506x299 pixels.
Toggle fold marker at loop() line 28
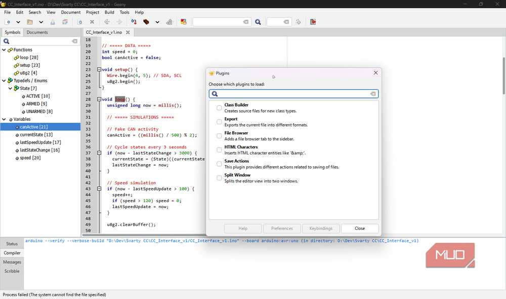coord(99,99)
